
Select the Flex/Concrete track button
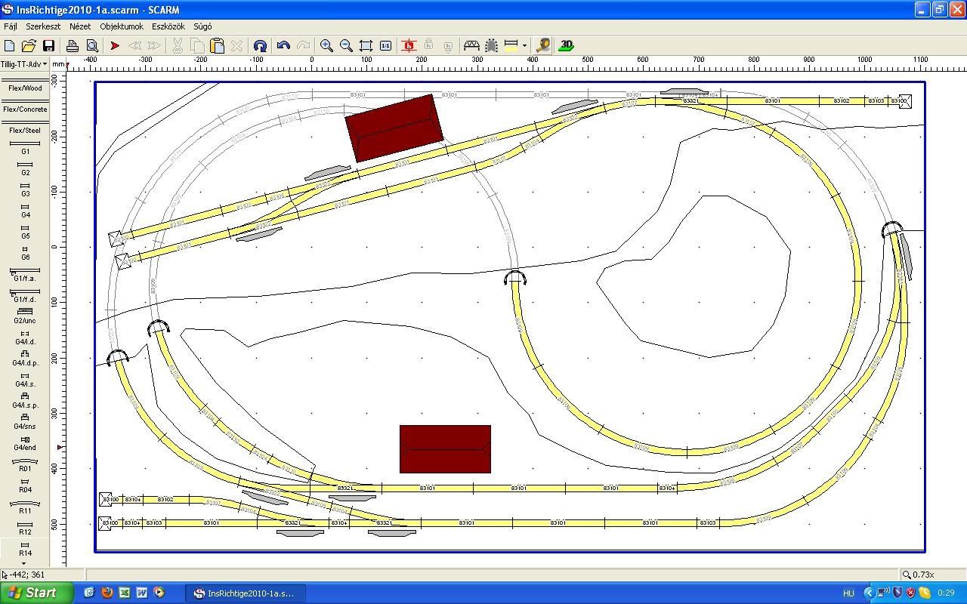(25, 109)
